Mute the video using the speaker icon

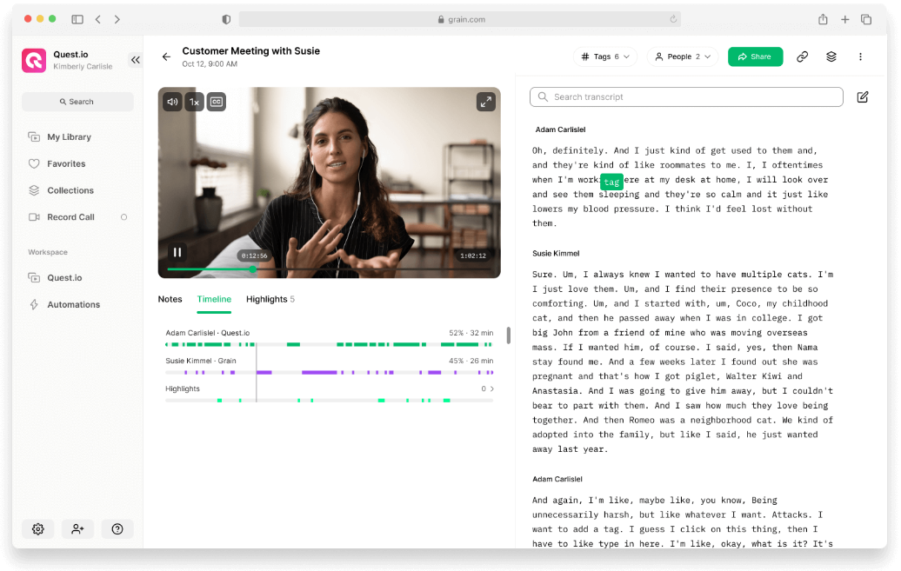tap(172, 102)
